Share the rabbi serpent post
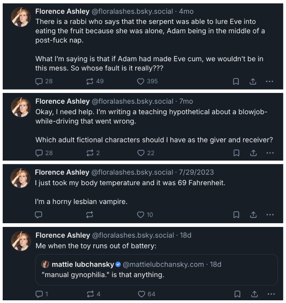This screenshot has height=303, width=286. pyautogui.click(x=253, y=81)
